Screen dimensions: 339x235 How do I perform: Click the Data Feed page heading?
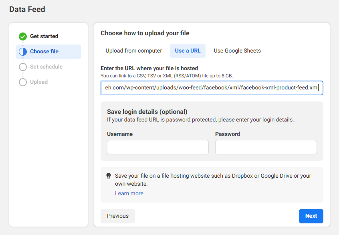(x=27, y=9)
